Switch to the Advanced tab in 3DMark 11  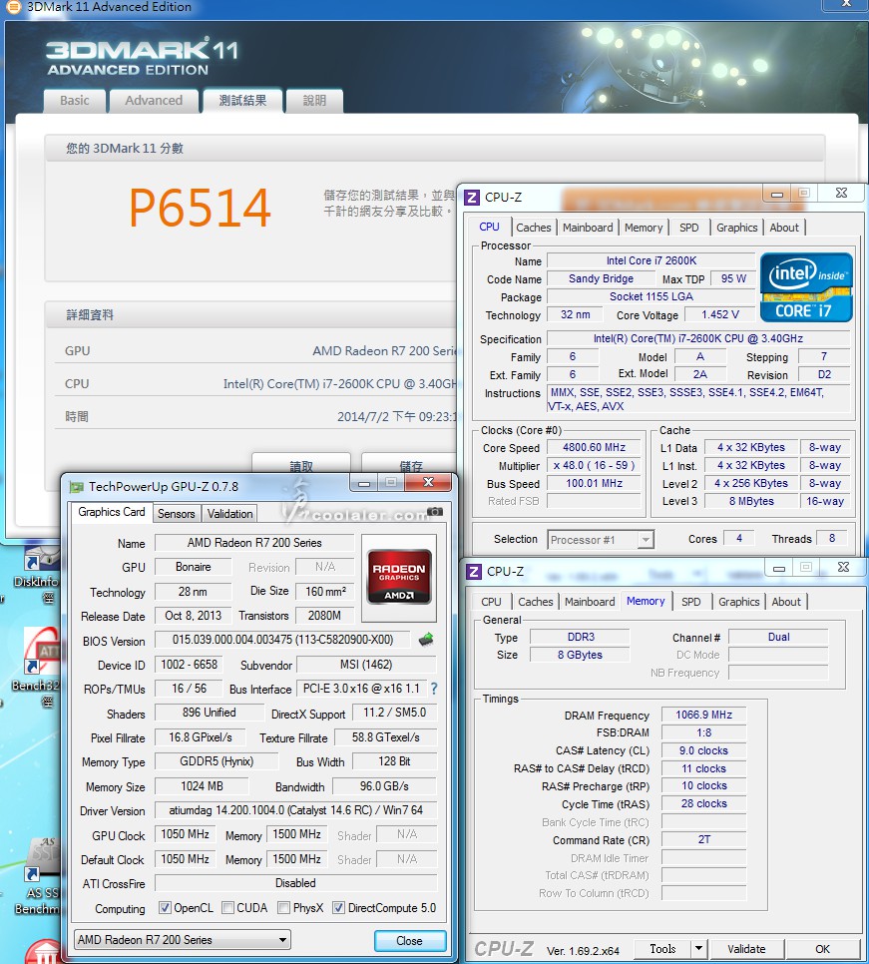pos(154,101)
